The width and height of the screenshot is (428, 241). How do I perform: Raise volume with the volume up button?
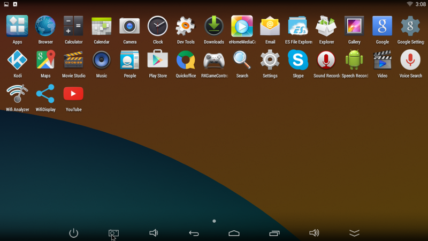(314, 233)
